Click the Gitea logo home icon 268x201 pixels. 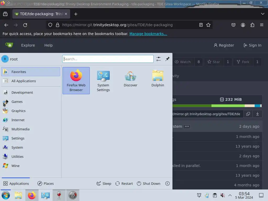[x=9, y=45]
